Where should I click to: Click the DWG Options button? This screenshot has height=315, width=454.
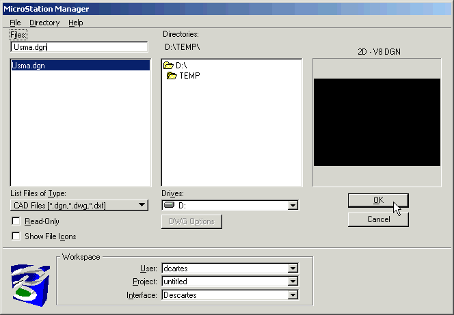191,221
